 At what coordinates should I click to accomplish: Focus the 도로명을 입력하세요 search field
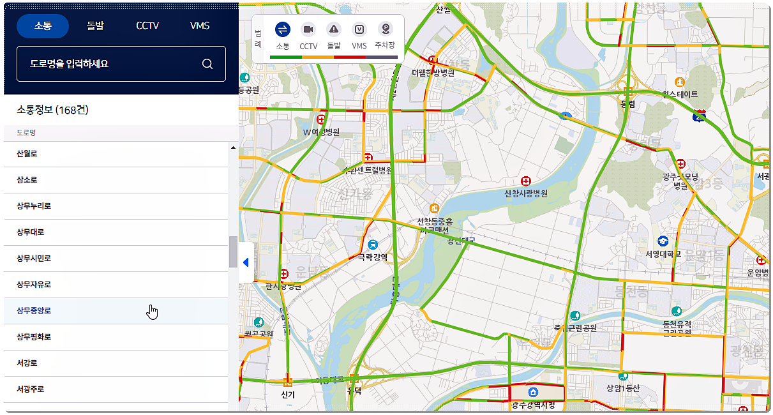coord(121,64)
